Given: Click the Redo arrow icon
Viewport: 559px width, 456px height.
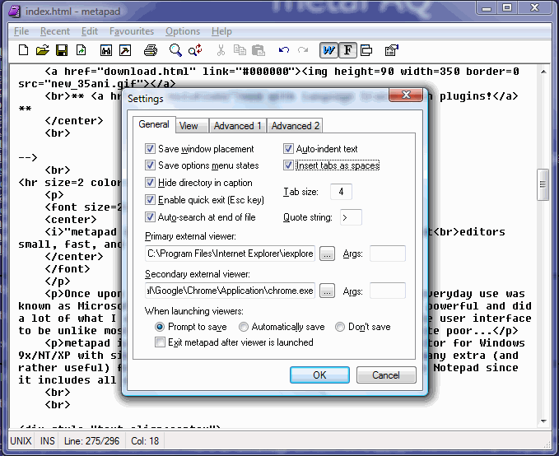Looking at the screenshot, I should tap(303, 50).
